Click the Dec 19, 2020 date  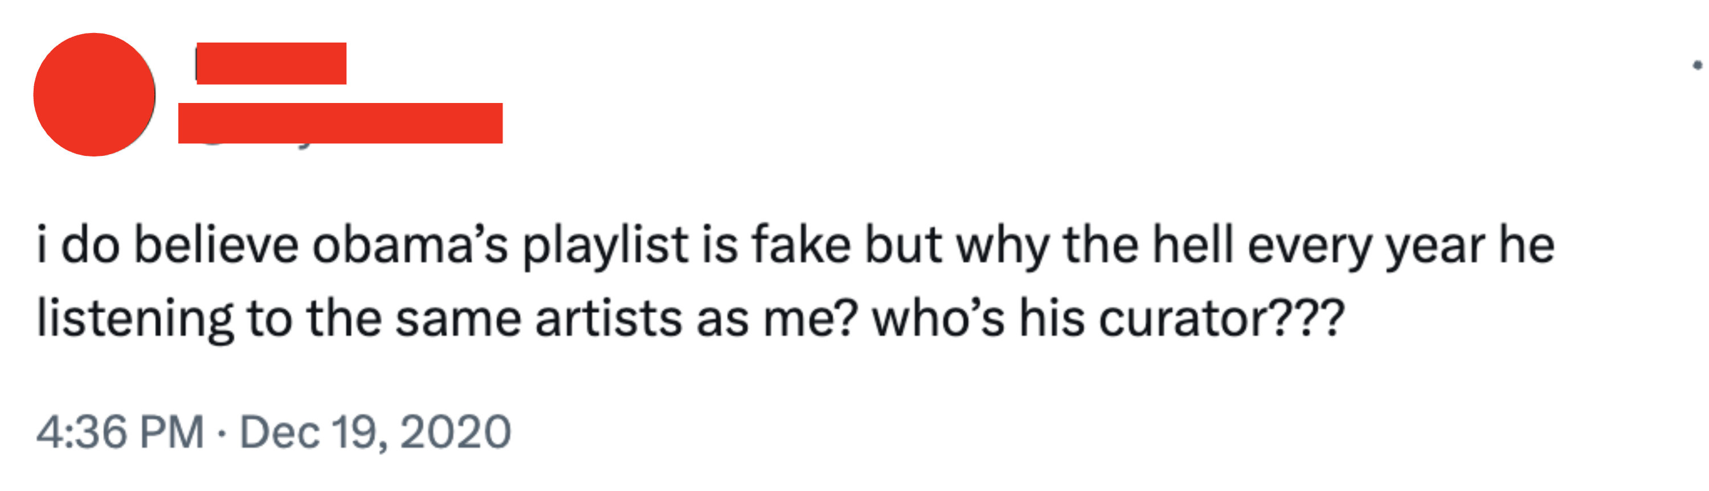[x=375, y=433]
